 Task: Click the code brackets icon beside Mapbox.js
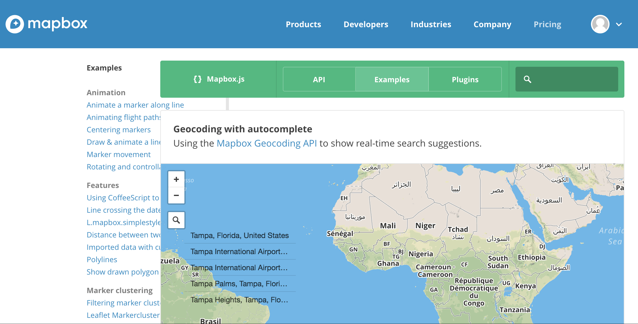point(197,79)
